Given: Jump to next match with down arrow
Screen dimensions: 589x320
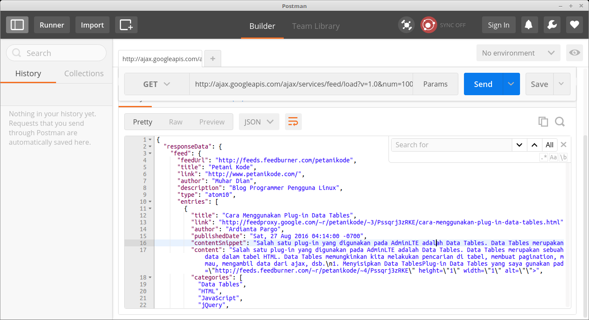Looking at the screenshot, I should point(520,145).
